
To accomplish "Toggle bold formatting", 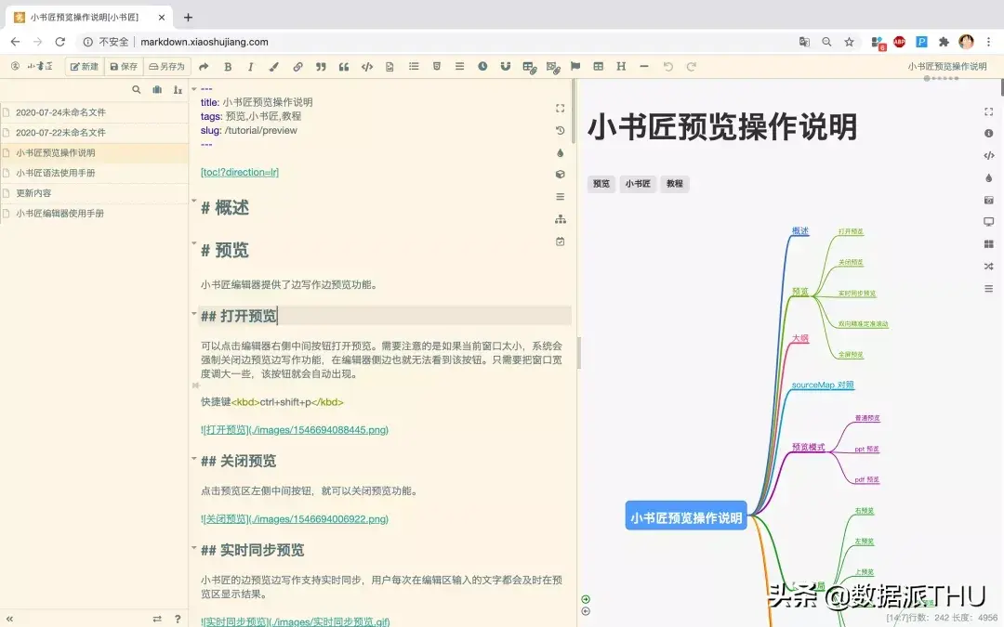I will 228,67.
